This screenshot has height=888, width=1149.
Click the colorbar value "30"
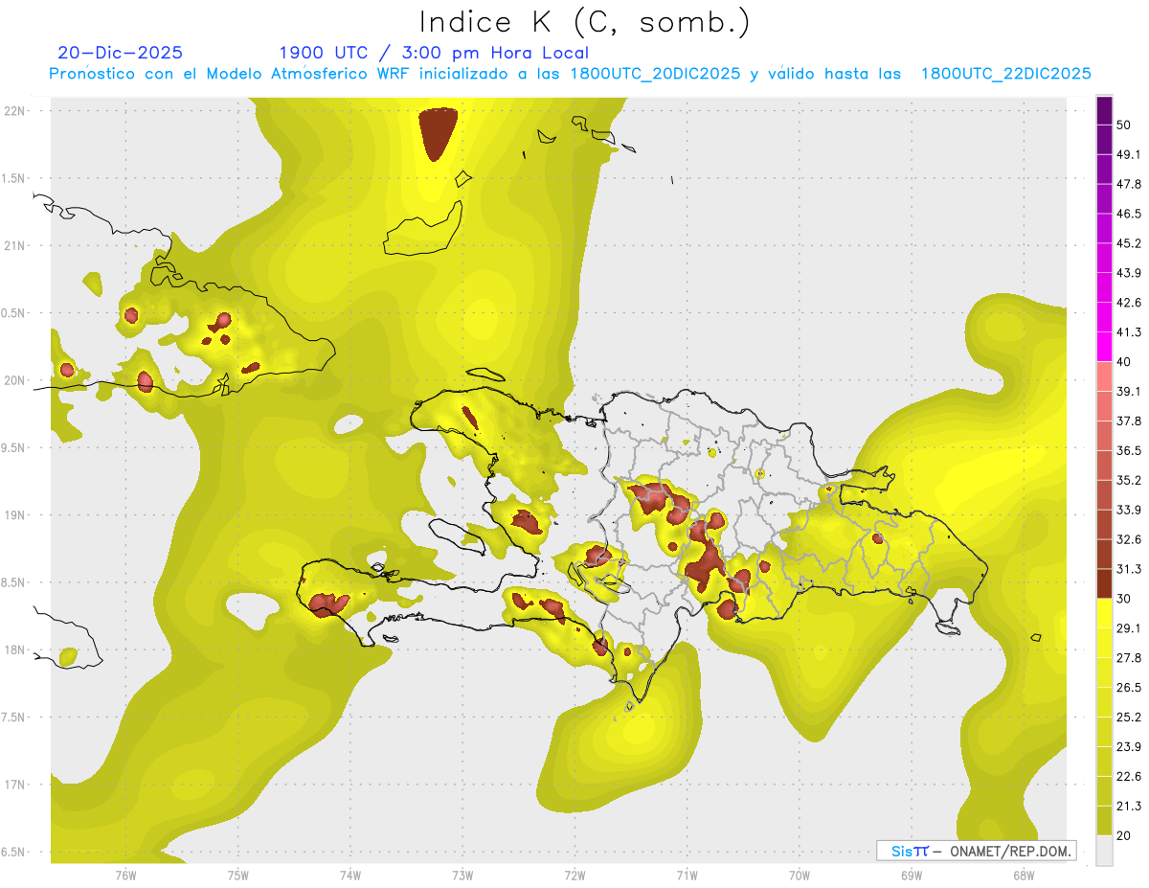click(x=1124, y=599)
